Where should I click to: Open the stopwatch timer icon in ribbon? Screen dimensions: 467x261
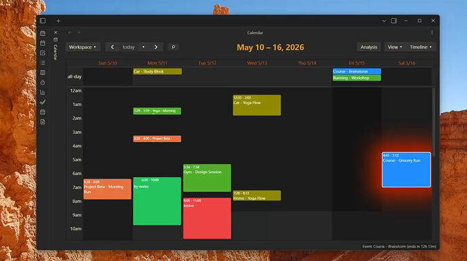[43, 82]
